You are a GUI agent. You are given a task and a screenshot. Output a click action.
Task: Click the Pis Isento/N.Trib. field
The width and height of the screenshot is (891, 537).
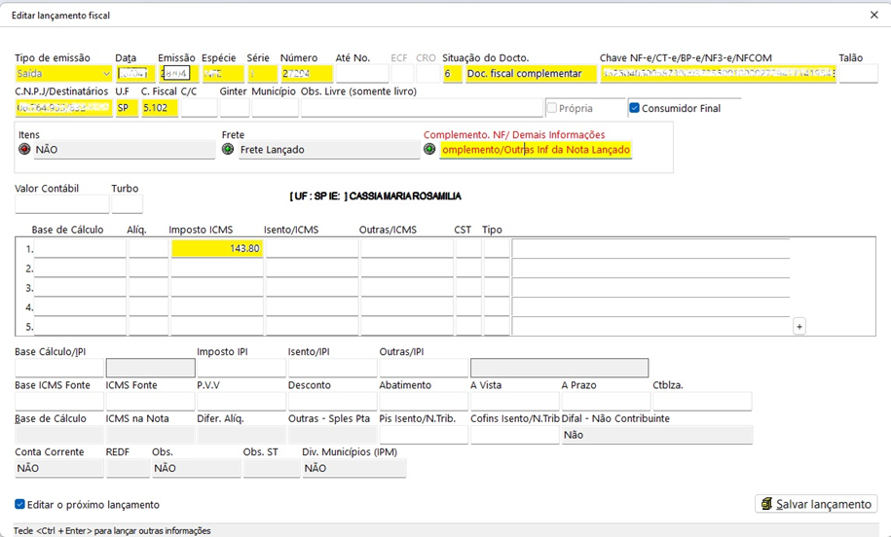tap(424, 435)
